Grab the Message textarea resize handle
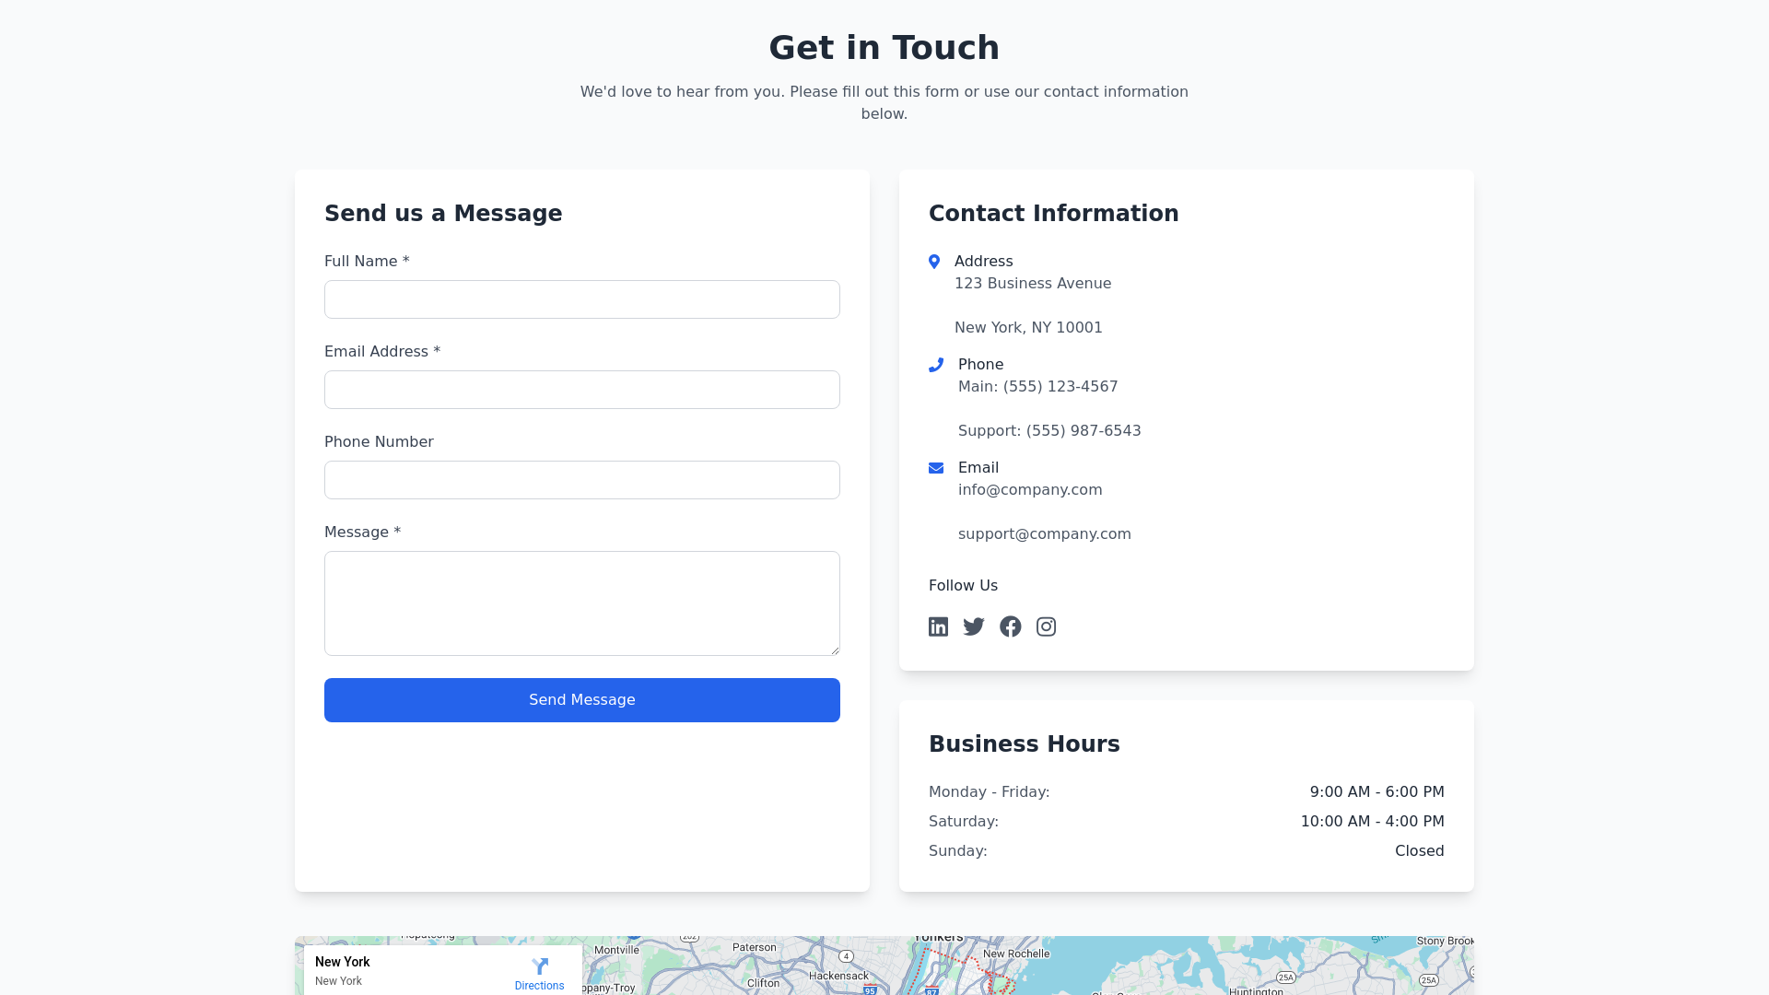 [x=835, y=650]
